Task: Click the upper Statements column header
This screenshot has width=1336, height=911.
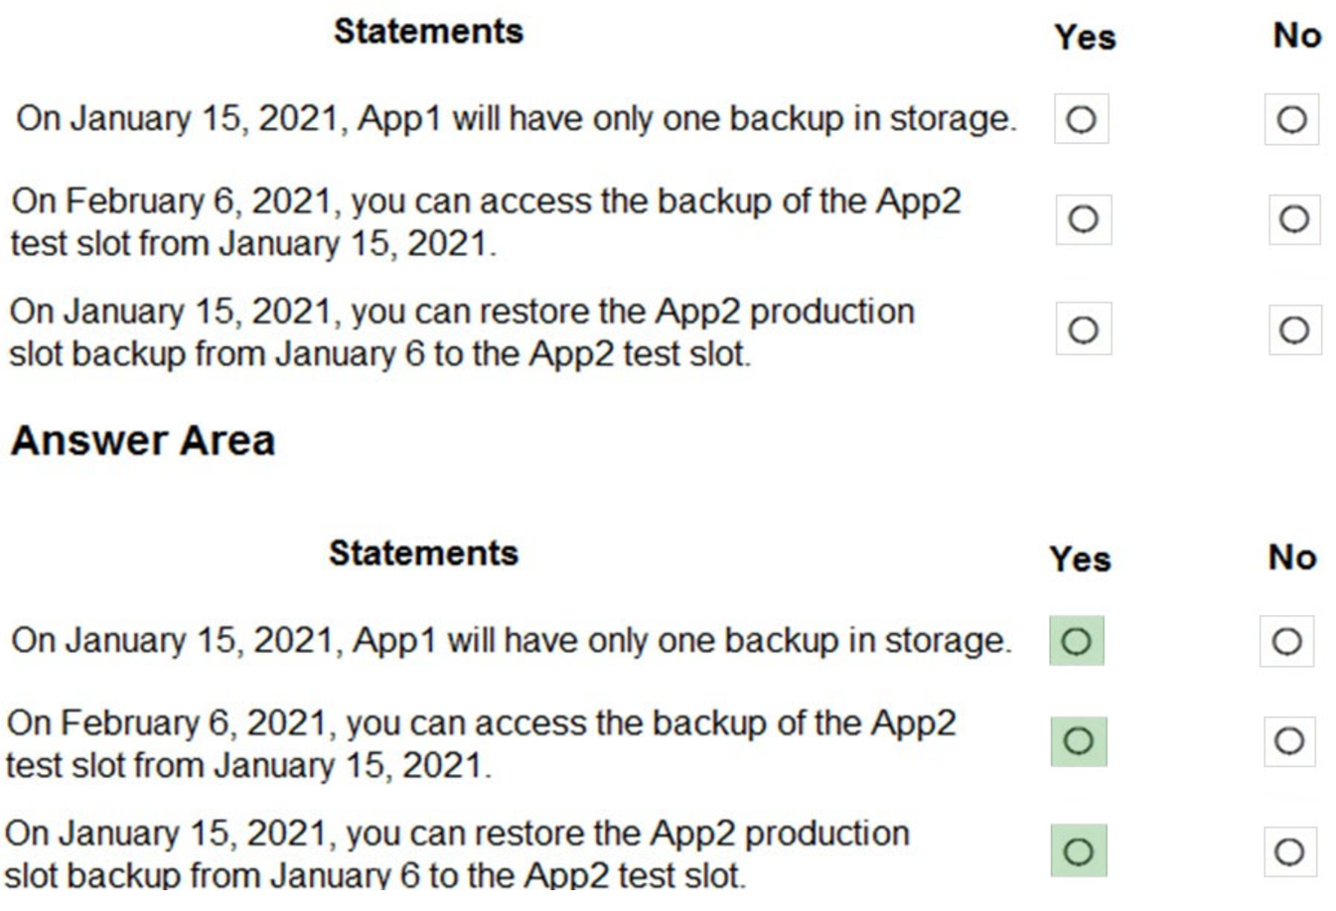Action: [x=428, y=32]
